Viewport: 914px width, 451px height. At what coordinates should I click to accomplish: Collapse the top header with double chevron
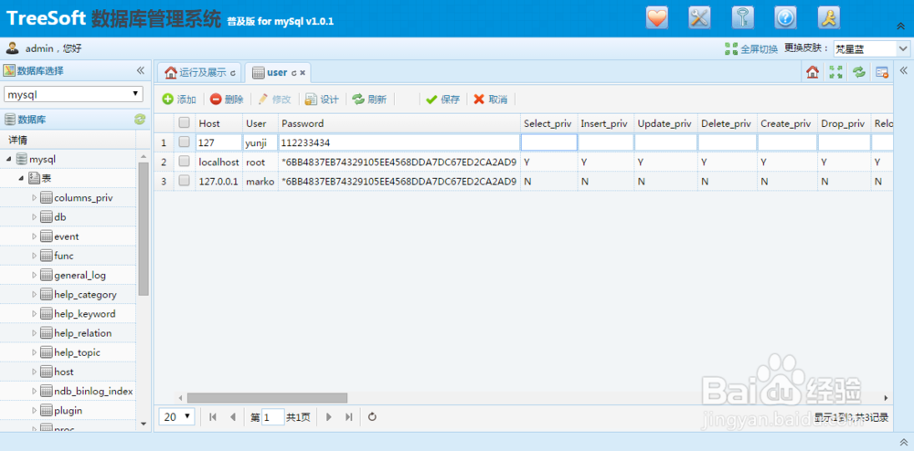[900, 26]
